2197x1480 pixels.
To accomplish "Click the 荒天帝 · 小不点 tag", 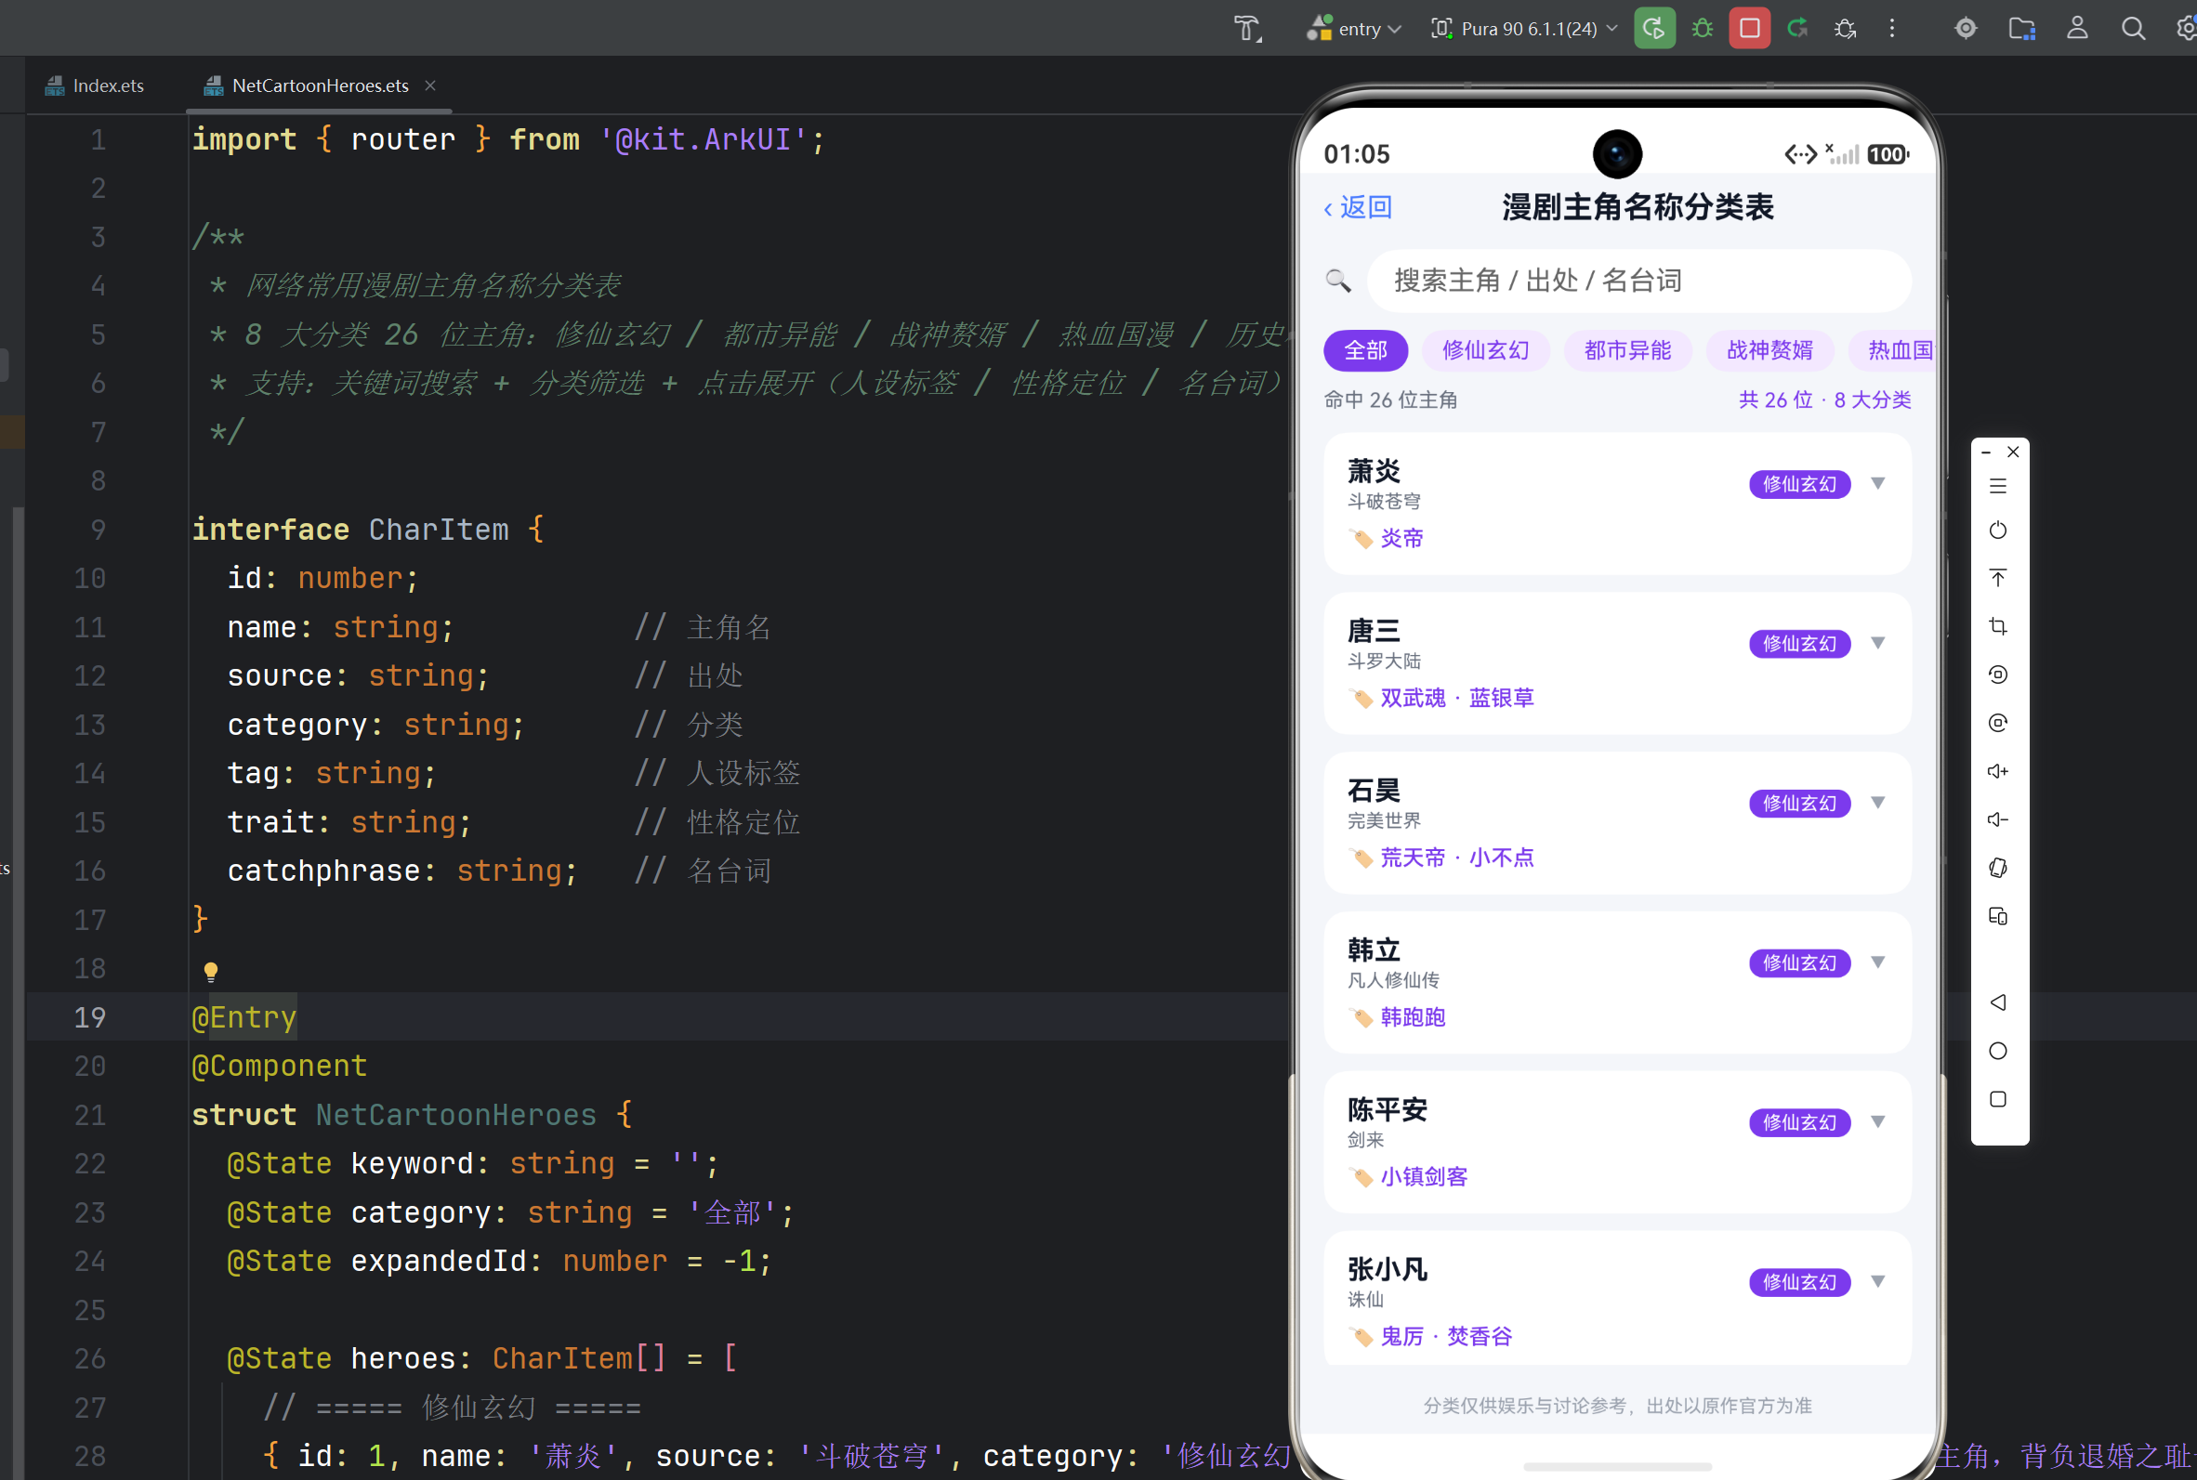I will coord(1457,857).
